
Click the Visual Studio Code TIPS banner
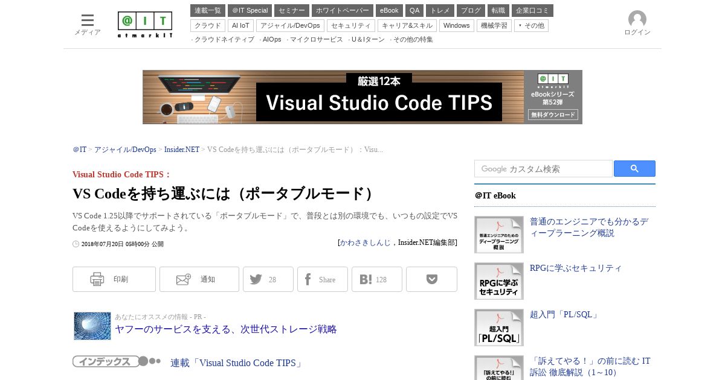pyautogui.click(x=362, y=97)
